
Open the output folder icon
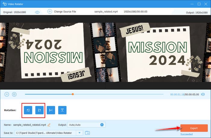pyautogui.click(x=87, y=133)
